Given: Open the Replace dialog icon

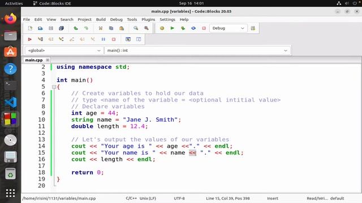Looking at the screenshot, I should point(146,28).
